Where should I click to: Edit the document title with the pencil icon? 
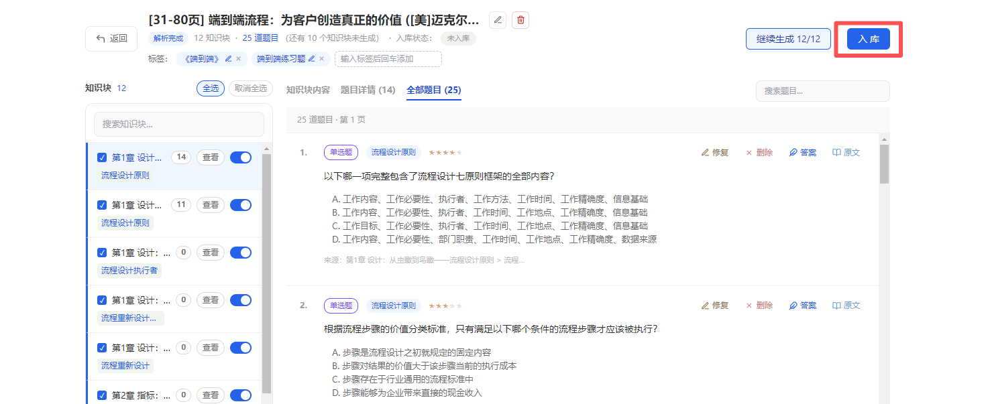click(498, 20)
